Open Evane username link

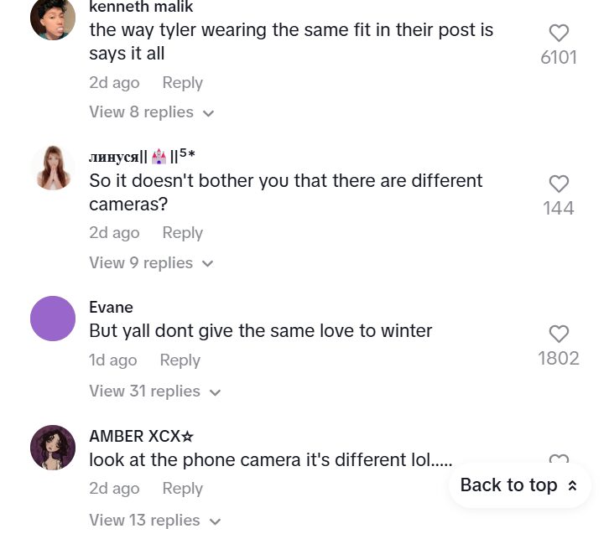point(111,308)
